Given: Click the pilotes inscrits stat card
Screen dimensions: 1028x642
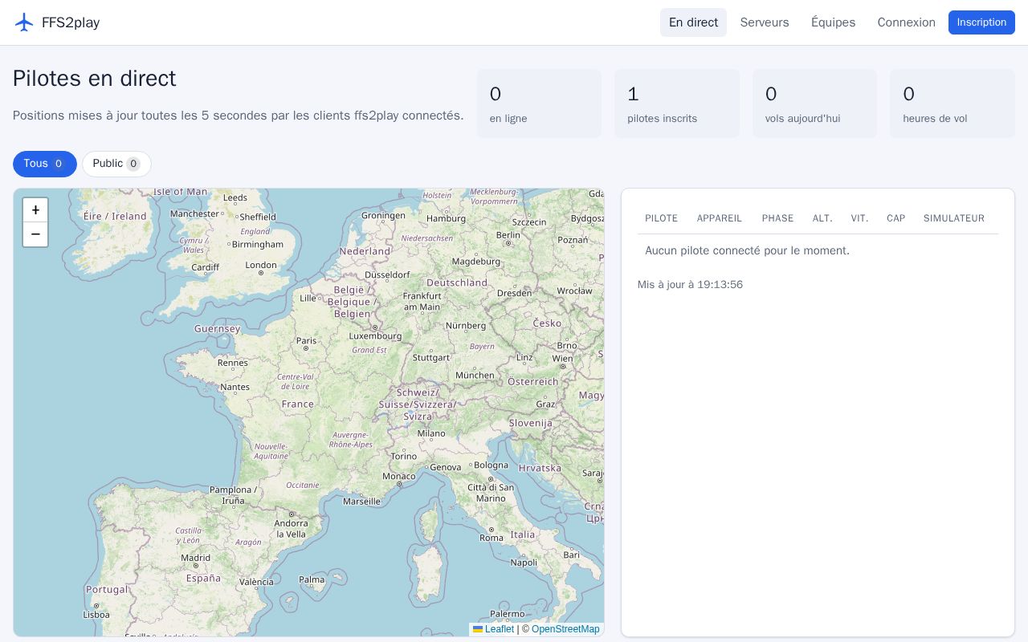Looking at the screenshot, I should coord(677,104).
